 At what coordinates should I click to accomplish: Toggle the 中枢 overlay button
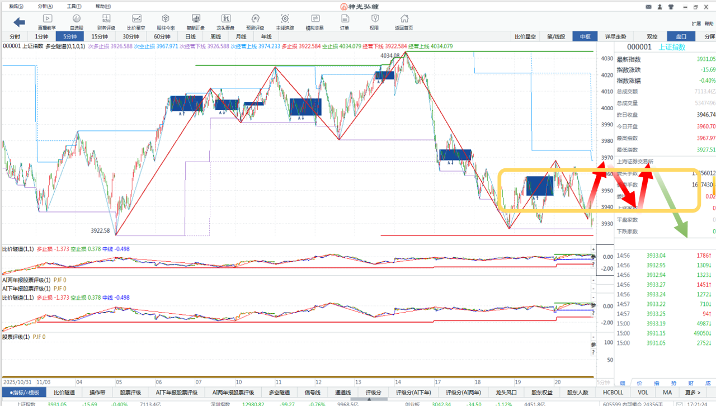[585, 36]
